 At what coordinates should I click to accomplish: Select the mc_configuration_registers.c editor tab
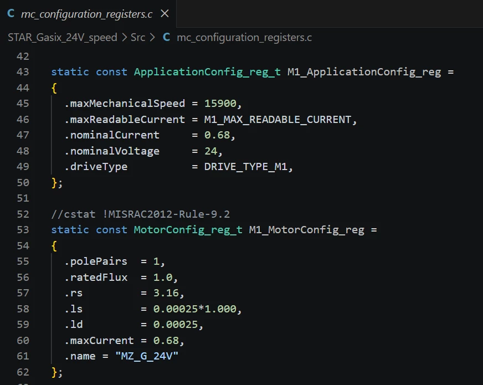88,13
